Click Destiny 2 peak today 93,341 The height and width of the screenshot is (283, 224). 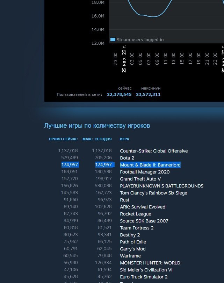coord(104,235)
